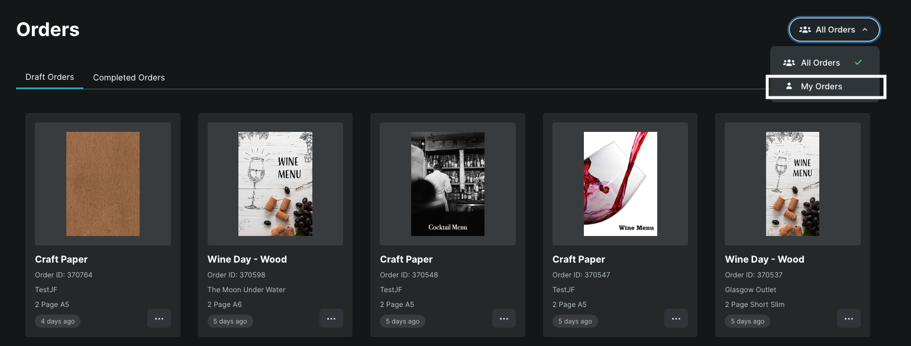Click the Glasgow Outlet Wine Day thumbnail
Screen dimensions: 911x346
pos(793,184)
